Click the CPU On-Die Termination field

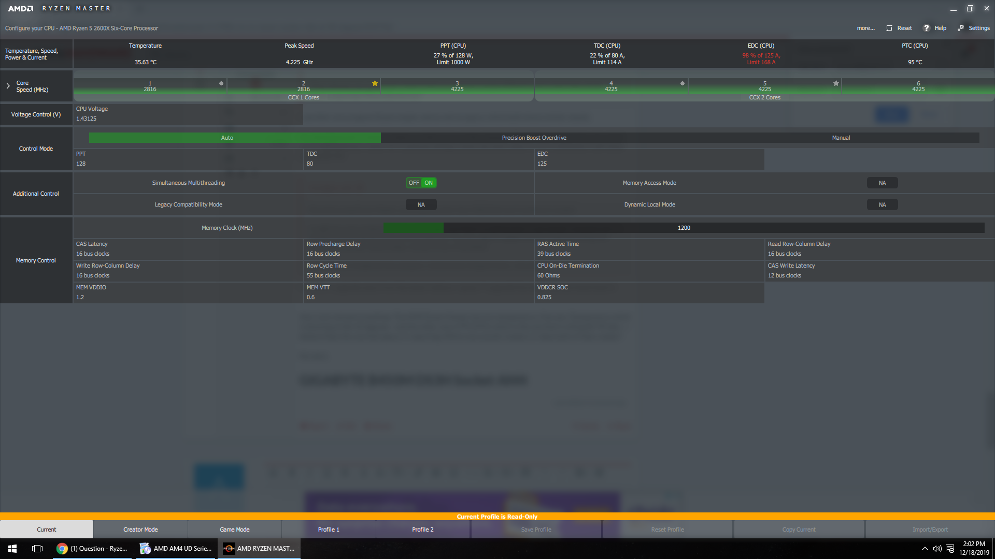tap(649, 271)
